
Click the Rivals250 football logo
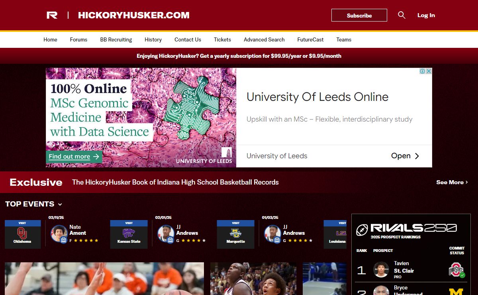pyautogui.click(x=362, y=230)
